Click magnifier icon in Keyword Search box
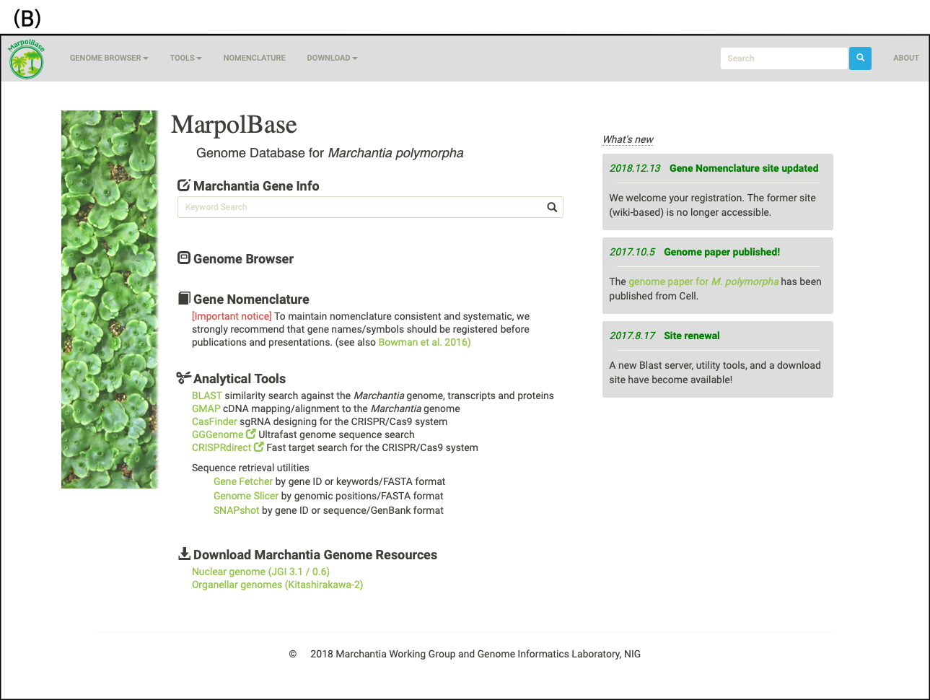 (552, 207)
